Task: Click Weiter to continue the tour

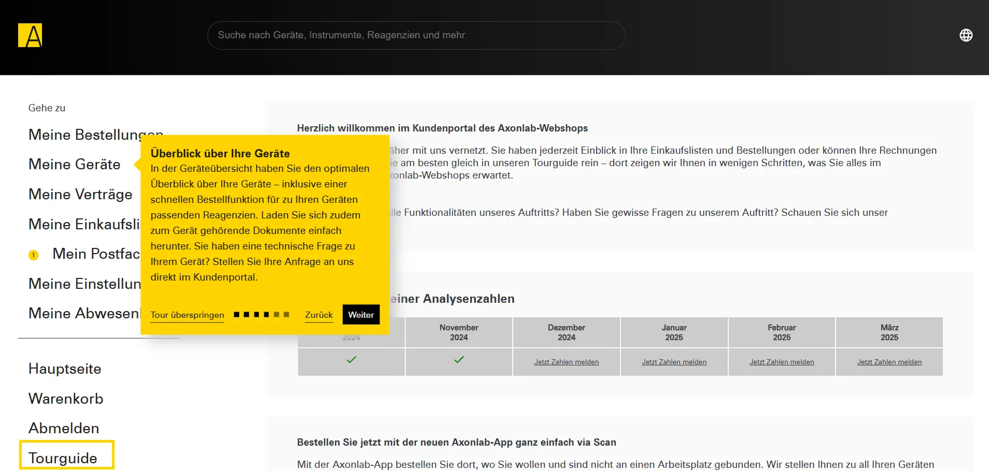Action: click(361, 315)
